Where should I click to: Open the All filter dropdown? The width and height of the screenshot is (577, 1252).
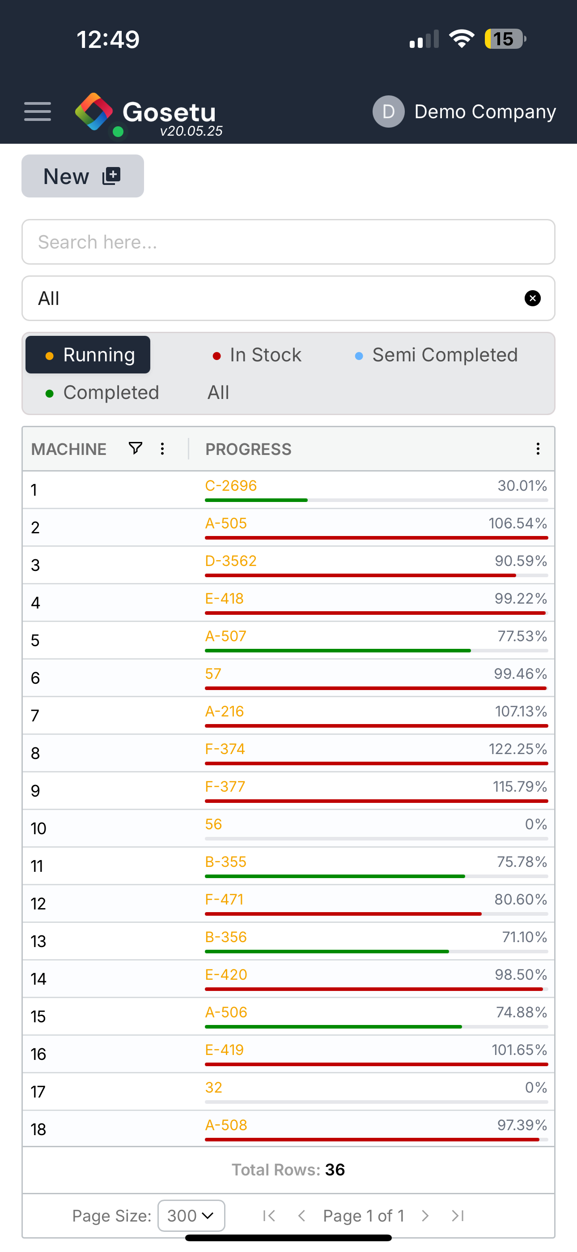(x=288, y=298)
